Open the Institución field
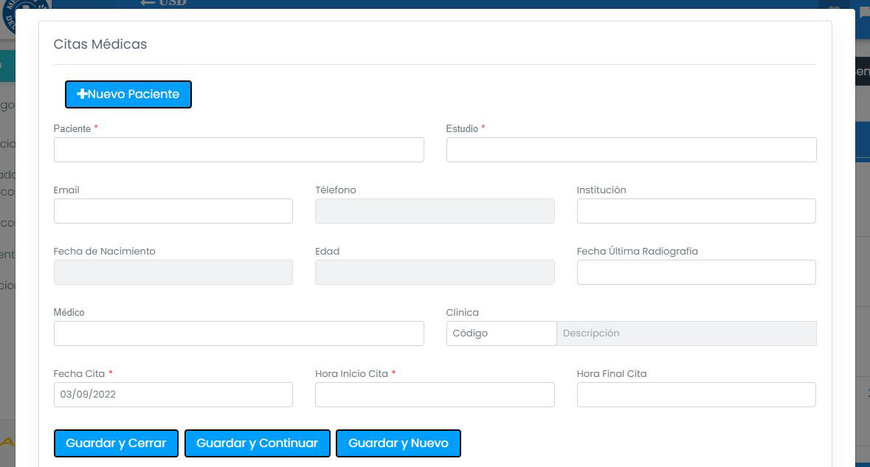Image resolution: width=870 pixels, height=467 pixels. point(696,211)
